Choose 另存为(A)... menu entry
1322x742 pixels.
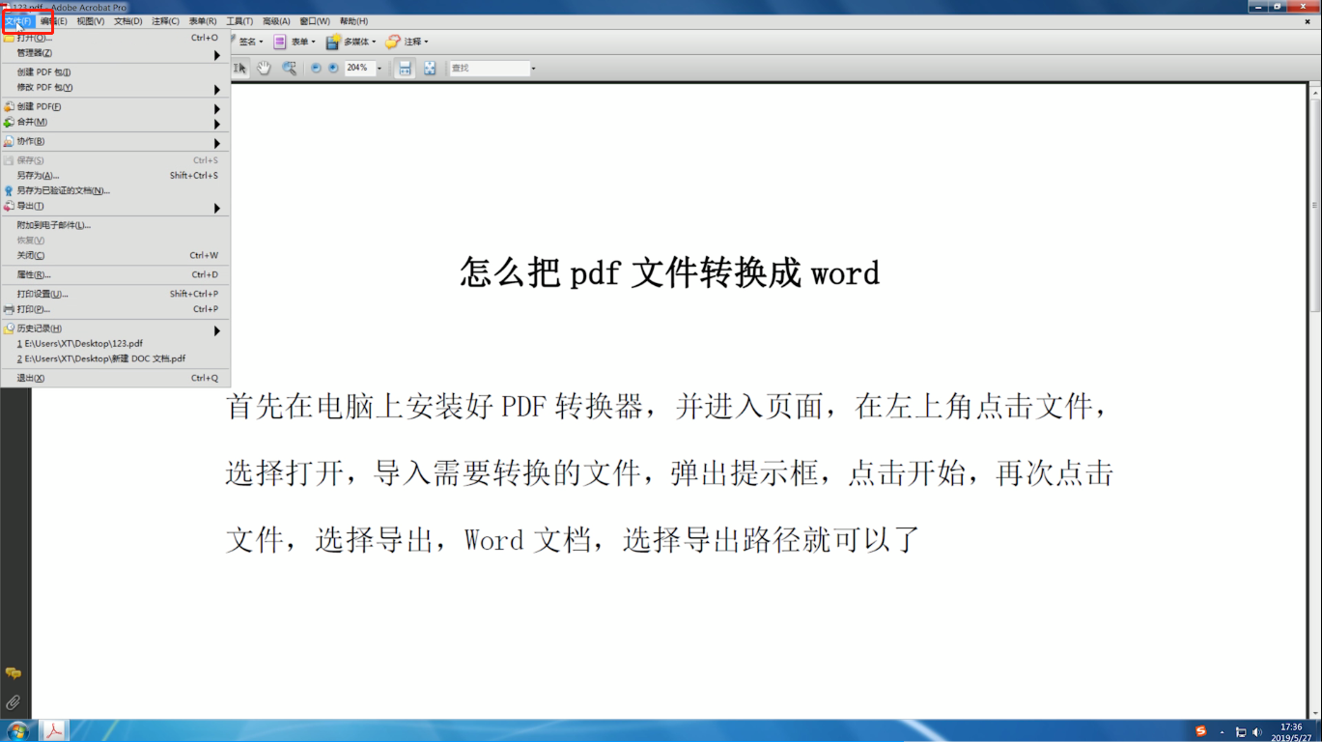(x=115, y=176)
